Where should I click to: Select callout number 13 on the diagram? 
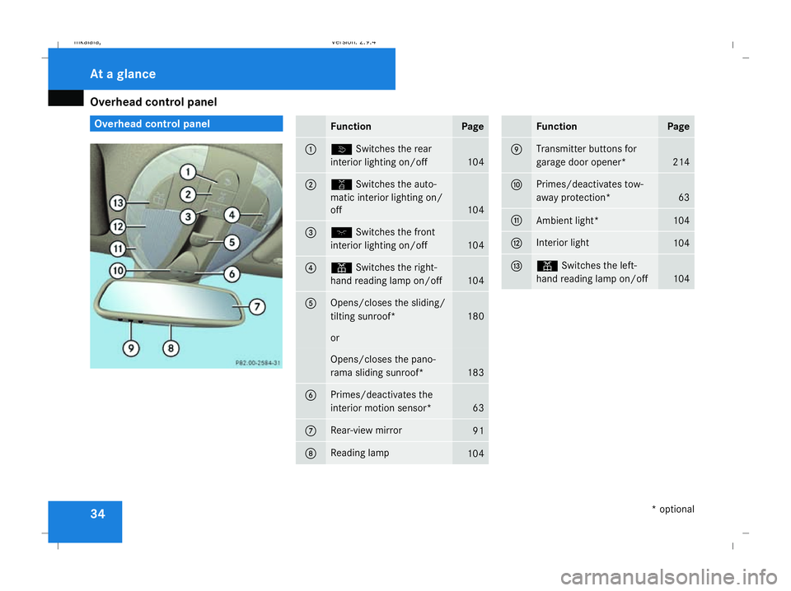pos(120,202)
